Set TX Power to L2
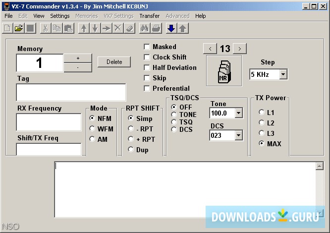Viewport: 330px width, 233px height. click(262, 122)
